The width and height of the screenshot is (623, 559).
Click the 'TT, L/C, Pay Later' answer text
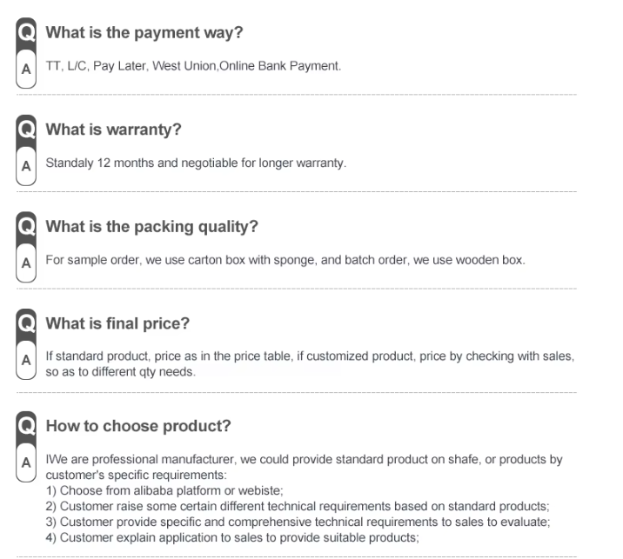193,67
